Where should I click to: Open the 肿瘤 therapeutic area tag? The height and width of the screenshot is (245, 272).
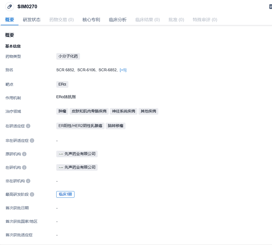click(x=62, y=111)
